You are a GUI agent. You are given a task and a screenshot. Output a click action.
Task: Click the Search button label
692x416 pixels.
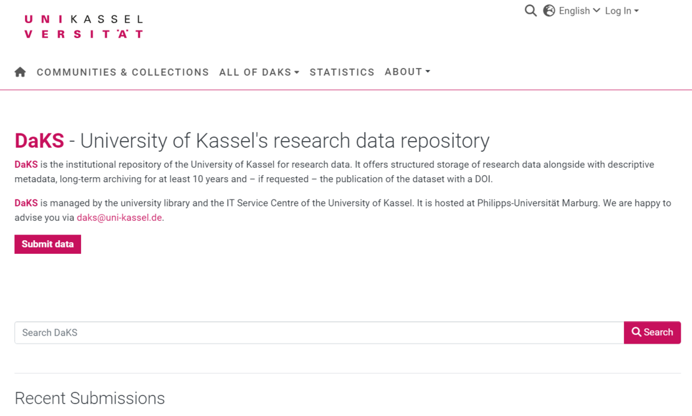point(658,332)
